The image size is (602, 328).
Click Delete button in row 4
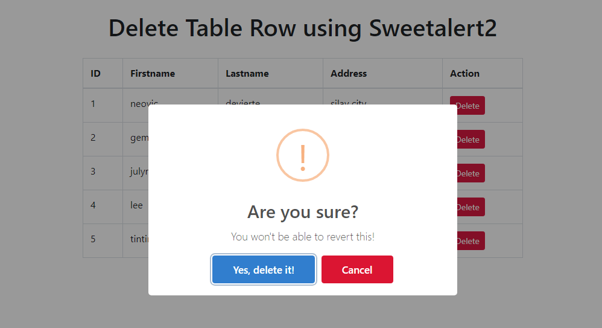click(471, 207)
